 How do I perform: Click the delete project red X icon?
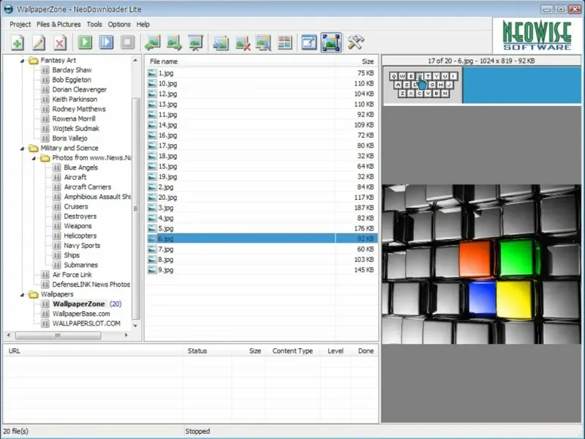(60, 42)
